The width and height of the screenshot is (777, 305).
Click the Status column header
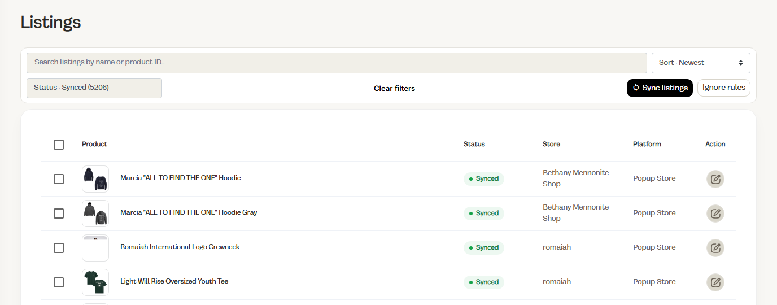(x=474, y=144)
